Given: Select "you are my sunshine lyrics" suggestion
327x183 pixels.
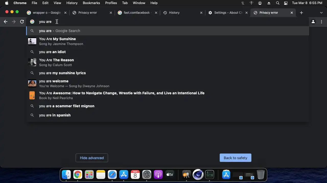Looking at the screenshot, I should pos(168,73).
